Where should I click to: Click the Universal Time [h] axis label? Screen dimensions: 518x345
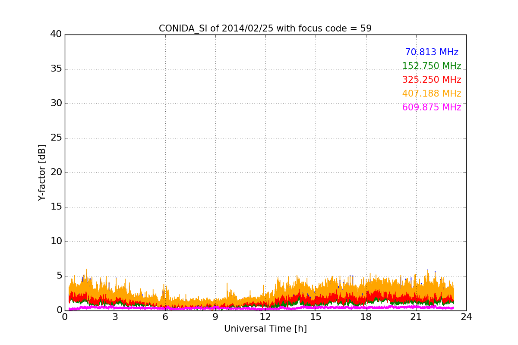pyautogui.click(x=265, y=329)
